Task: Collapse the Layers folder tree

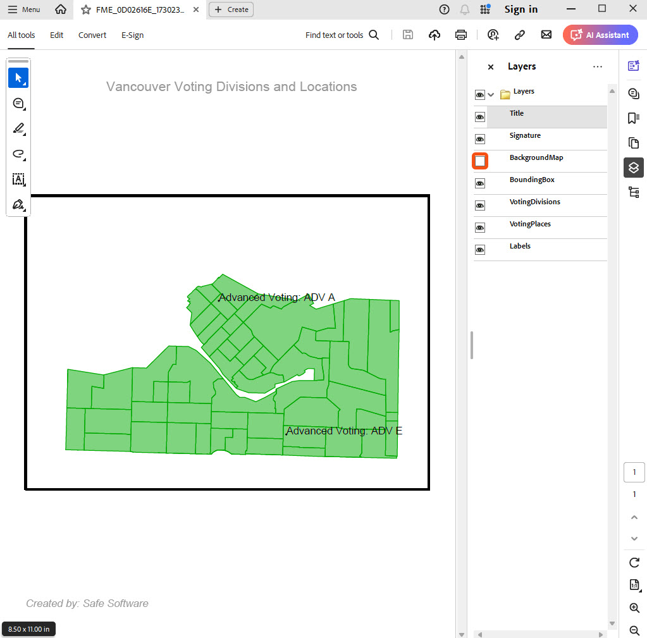Action: [x=491, y=95]
